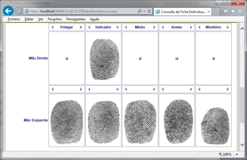This screenshot has width=247, height=160.
Task: Click the address bar URL field
Action: tap(80, 11)
